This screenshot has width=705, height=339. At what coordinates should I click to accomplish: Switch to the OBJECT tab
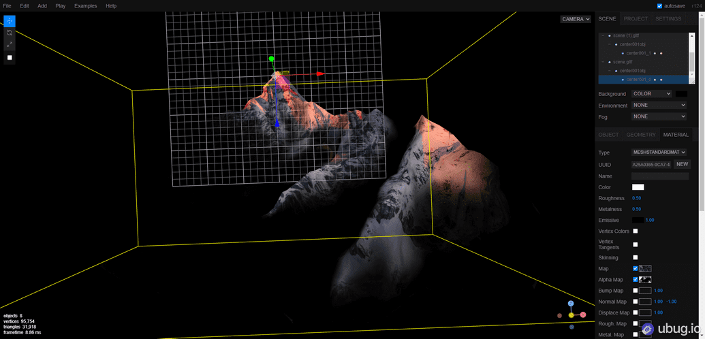click(609, 135)
